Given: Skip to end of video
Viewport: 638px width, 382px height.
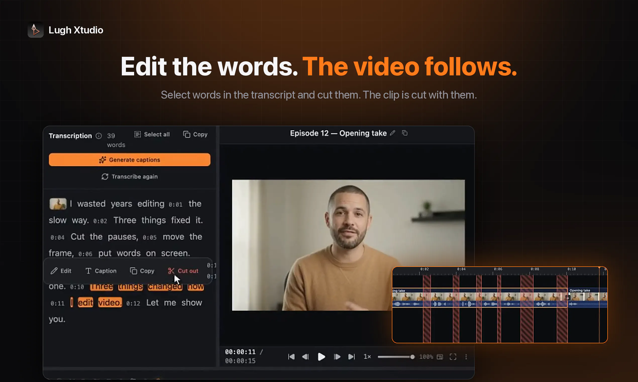Looking at the screenshot, I should 351,357.
